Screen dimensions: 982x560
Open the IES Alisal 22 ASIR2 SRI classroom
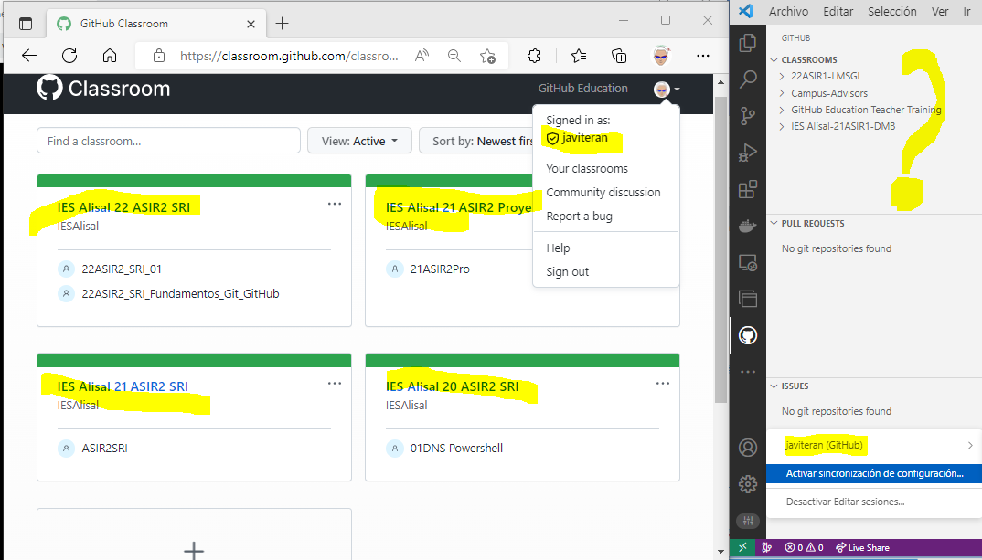pyautogui.click(x=126, y=206)
